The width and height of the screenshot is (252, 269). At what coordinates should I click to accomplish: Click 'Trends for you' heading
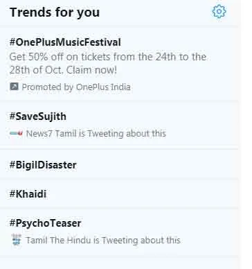[55, 12]
